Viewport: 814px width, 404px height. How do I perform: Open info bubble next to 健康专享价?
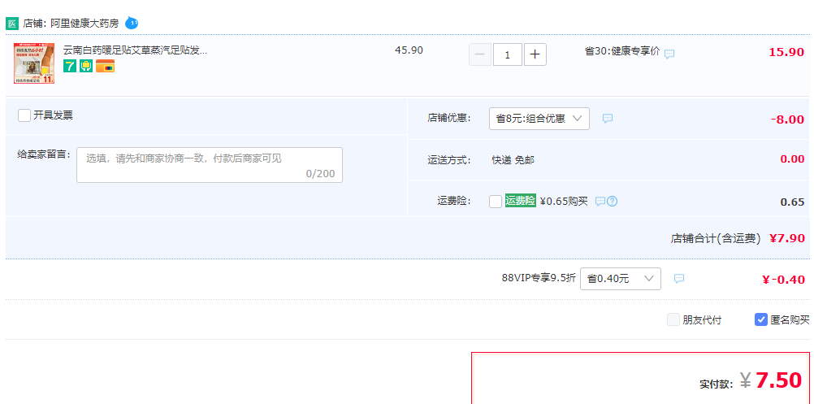point(669,54)
